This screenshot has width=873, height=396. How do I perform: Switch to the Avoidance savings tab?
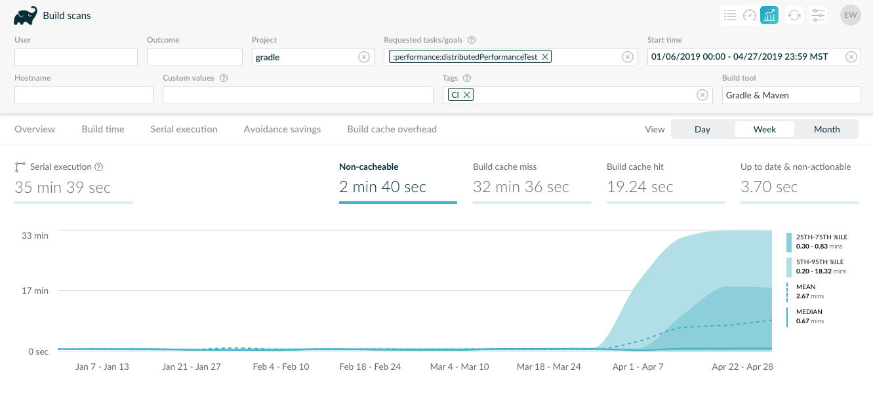[282, 129]
